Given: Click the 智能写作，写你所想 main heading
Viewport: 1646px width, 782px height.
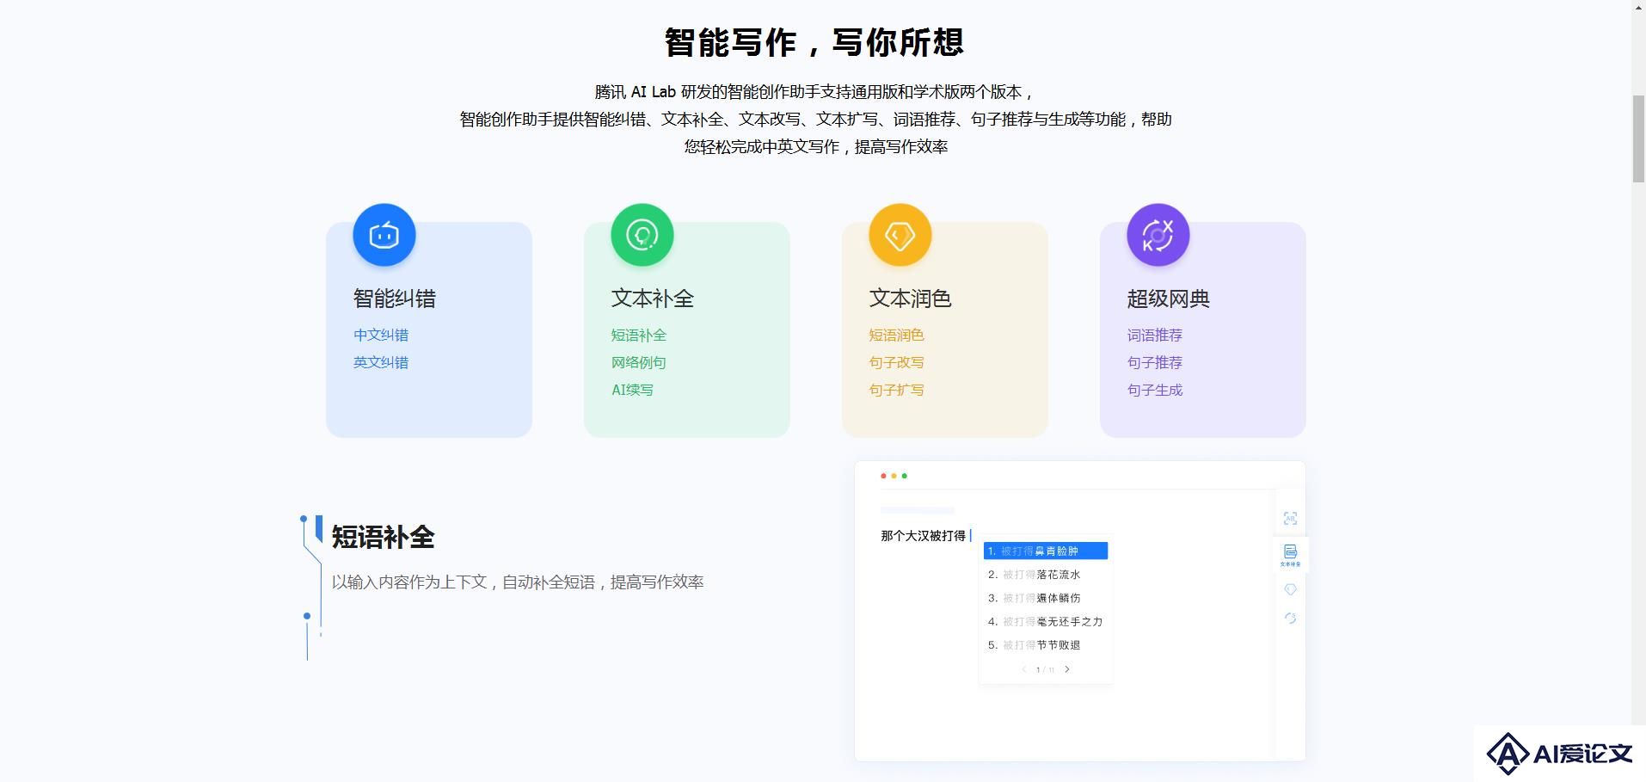Looking at the screenshot, I should [814, 42].
